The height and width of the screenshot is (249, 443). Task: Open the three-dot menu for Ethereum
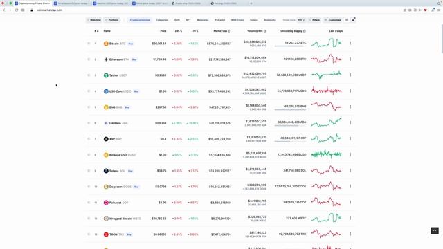[350, 59]
